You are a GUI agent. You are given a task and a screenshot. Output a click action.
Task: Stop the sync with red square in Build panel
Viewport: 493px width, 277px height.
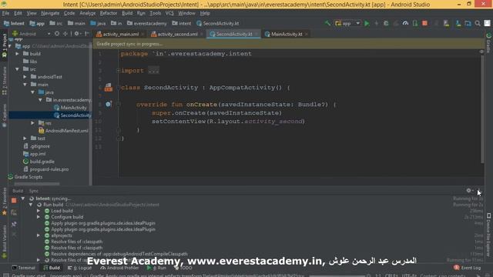(14, 200)
